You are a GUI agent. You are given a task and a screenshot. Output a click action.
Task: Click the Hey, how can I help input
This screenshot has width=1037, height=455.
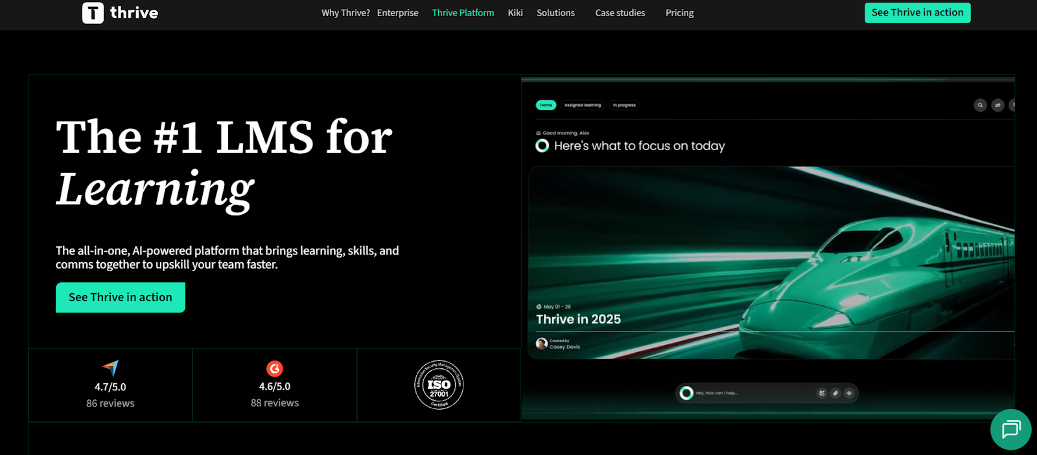pos(767,393)
